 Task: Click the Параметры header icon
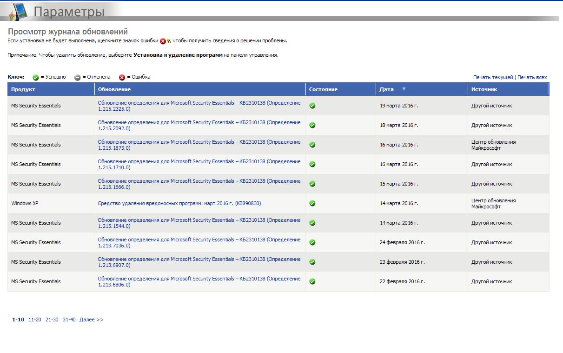click(x=18, y=11)
